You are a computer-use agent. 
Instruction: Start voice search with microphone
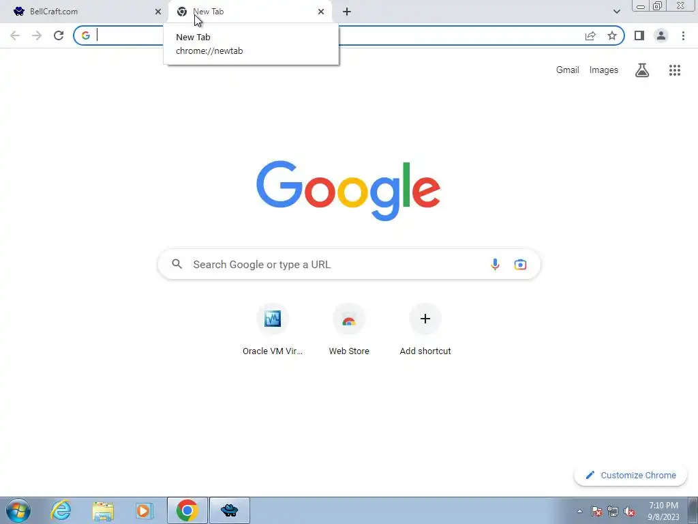(x=495, y=264)
